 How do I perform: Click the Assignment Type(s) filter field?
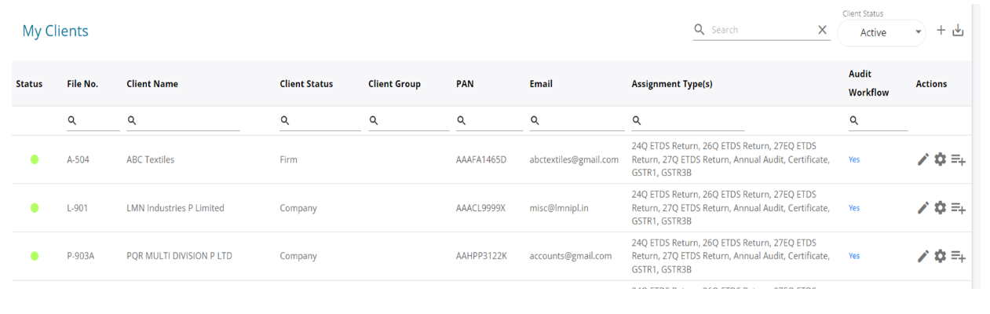692,121
